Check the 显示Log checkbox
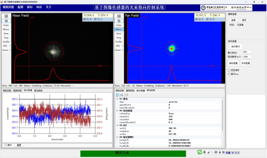 click(x=229, y=74)
